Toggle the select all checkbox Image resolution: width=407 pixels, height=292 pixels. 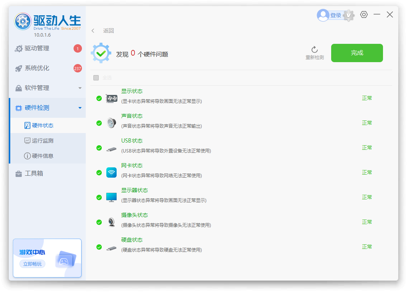[96, 78]
